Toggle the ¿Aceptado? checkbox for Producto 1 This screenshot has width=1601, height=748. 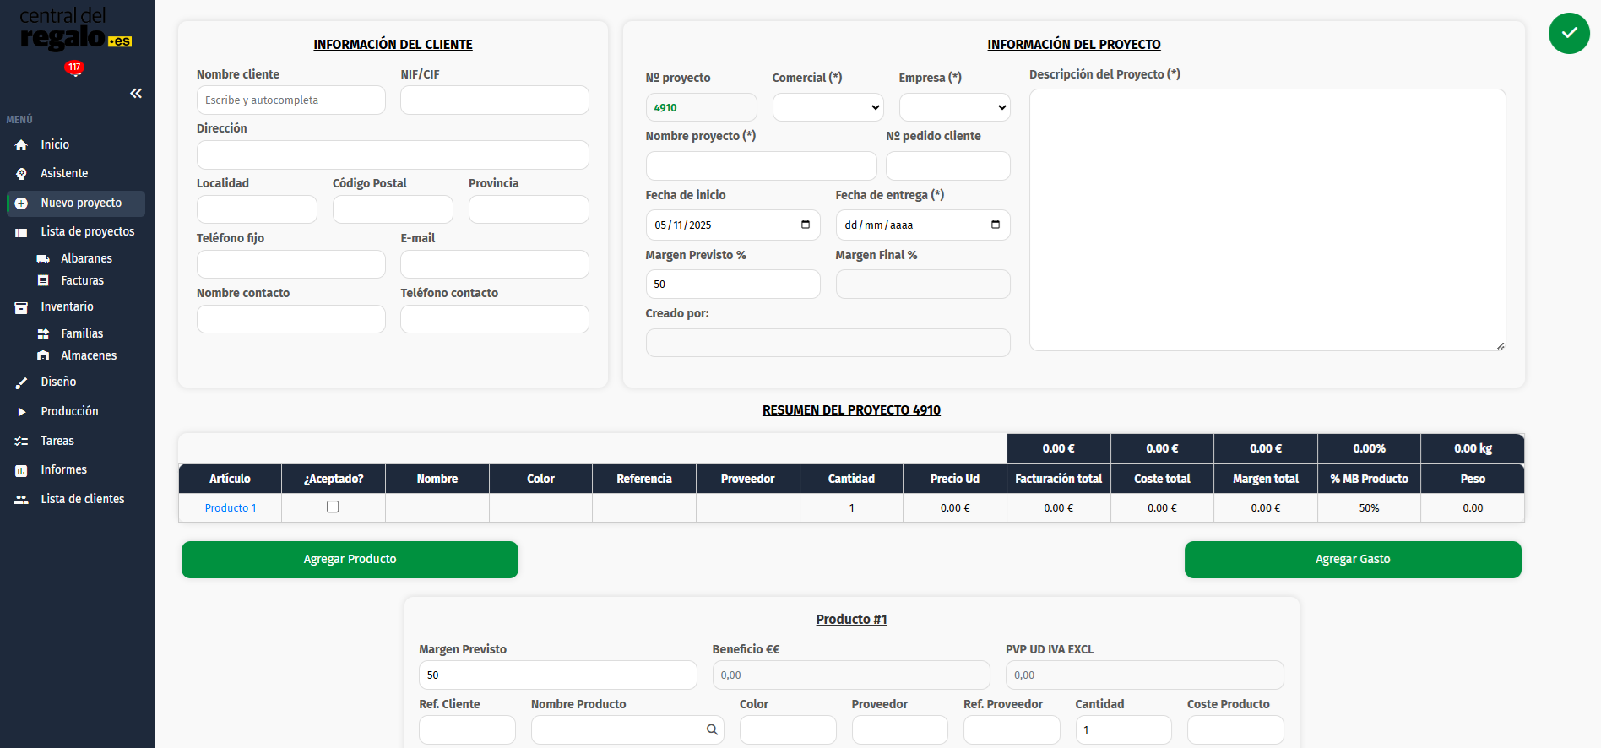[x=333, y=507]
